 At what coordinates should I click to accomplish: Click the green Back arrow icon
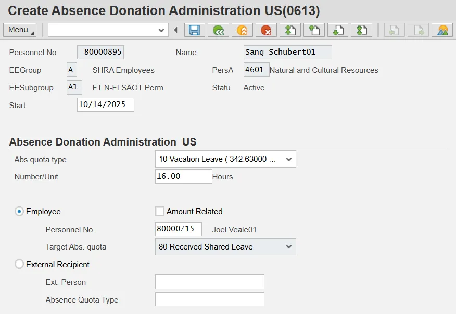pos(218,30)
